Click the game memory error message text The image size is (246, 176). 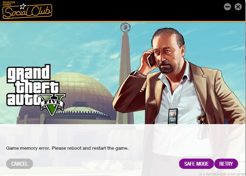tap(67, 148)
